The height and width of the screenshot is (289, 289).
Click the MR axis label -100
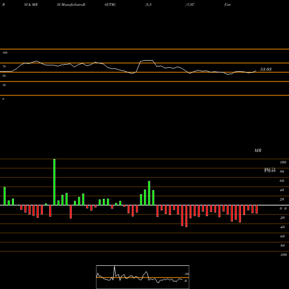point(283,255)
